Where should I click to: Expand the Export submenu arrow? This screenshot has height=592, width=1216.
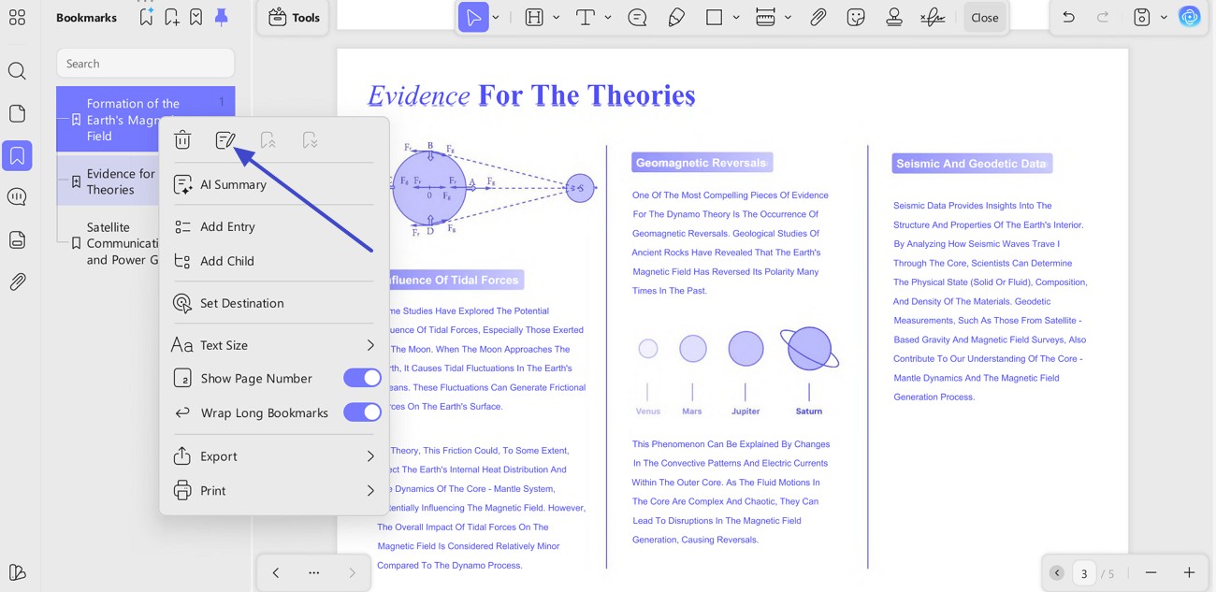click(370, 456)
